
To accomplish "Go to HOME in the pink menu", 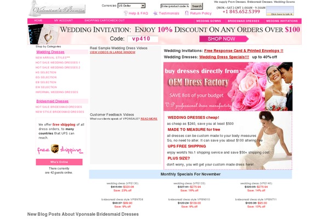I will pos(38,21).
